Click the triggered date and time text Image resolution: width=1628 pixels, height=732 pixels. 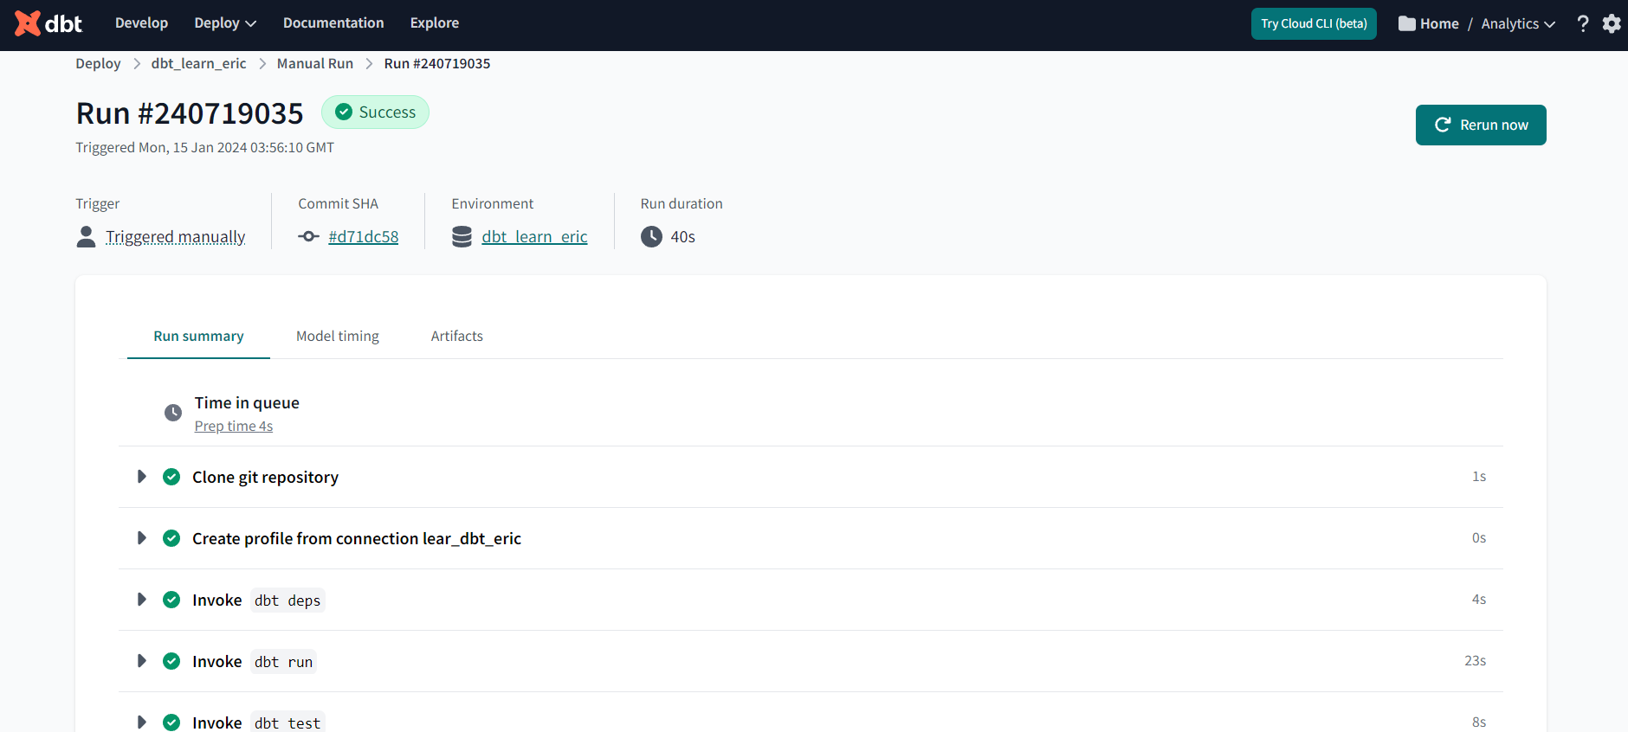coord(205,147)
